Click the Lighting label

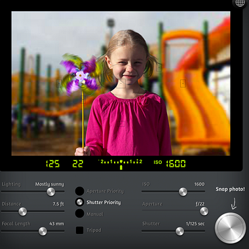(11, 184)
